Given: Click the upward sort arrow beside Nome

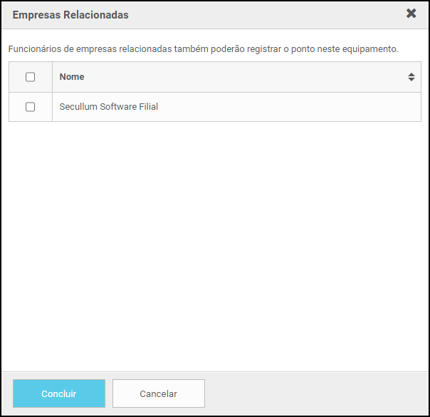Looking at the screenshot, I should (411, 74).
